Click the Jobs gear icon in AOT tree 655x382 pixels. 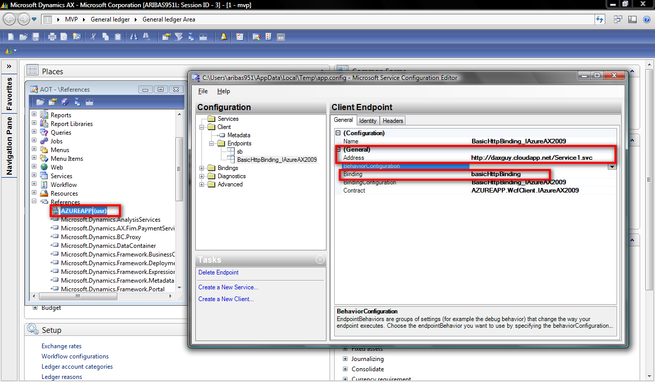tap(45, 141)
